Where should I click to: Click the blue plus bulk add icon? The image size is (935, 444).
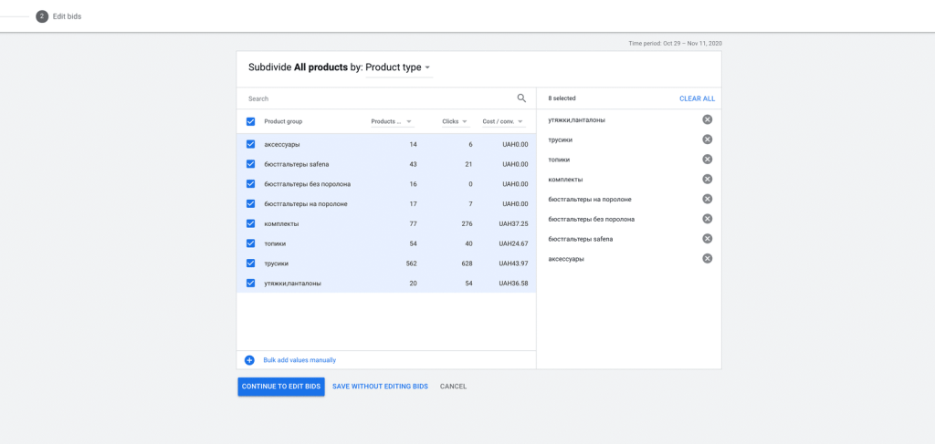[249, 360]
